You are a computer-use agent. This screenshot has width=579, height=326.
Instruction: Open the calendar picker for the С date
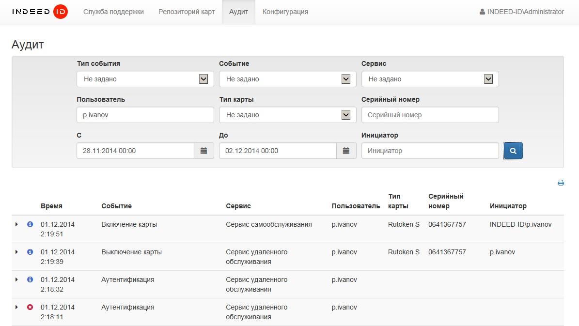[x=203, y=151]
